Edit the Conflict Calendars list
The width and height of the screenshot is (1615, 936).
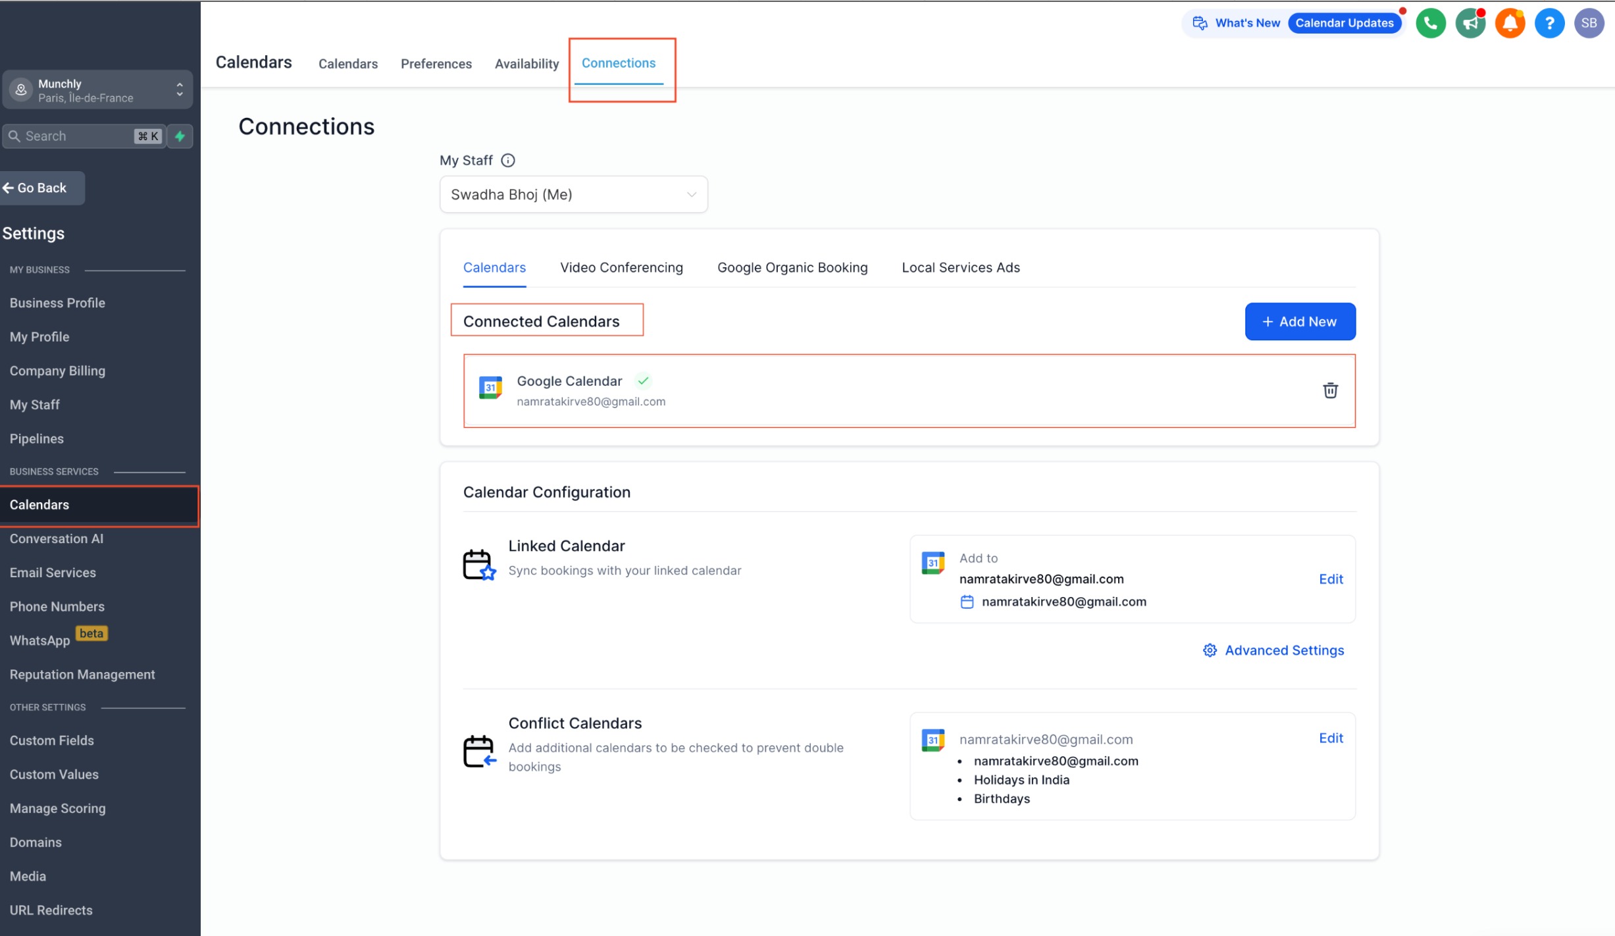(x=1331, y=739)
